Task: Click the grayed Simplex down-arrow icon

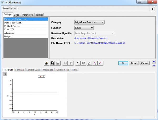Action: coord(65,63)
